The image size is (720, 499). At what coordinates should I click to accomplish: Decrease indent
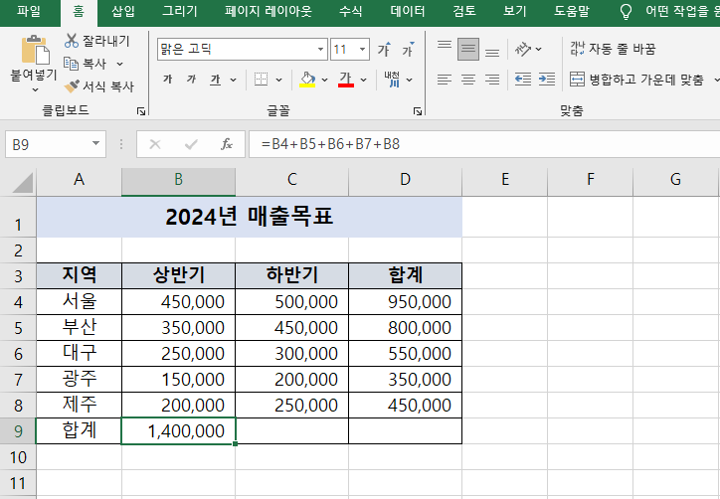pos(523,80)
